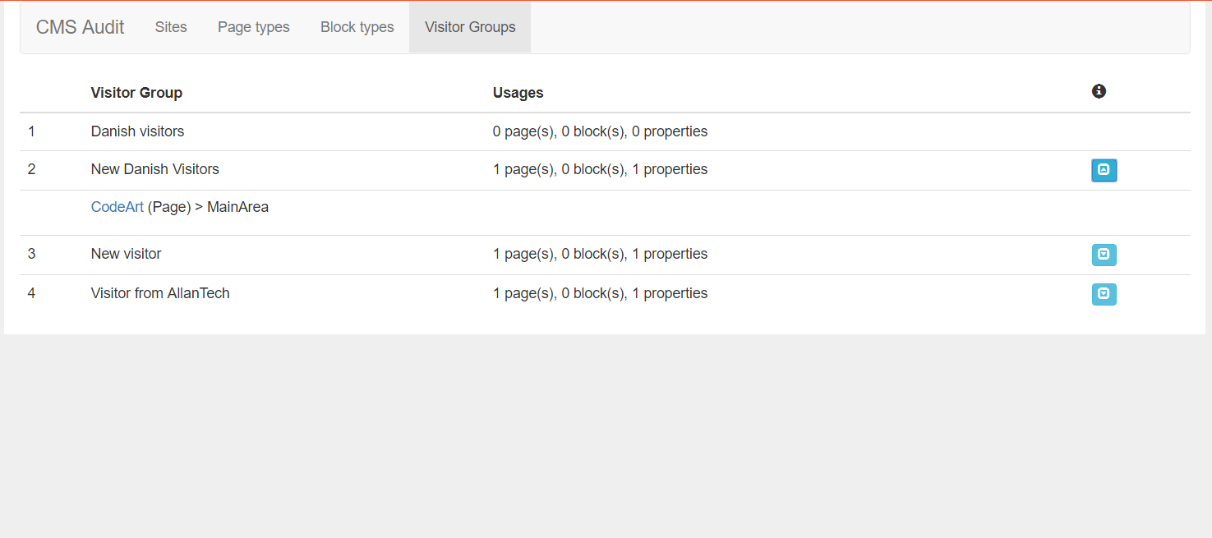Click the Danish visitors usages text
Screen dimensions: 1212x538
(600, 131)
